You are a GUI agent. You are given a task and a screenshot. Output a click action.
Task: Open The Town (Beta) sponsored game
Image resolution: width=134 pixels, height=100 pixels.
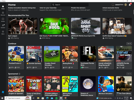pos(124,86)
